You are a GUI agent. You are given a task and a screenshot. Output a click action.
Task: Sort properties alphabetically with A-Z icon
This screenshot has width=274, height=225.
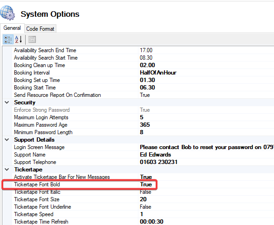tap(19, 40)
